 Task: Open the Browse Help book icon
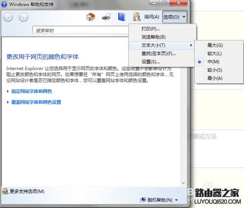pos(122,17)
